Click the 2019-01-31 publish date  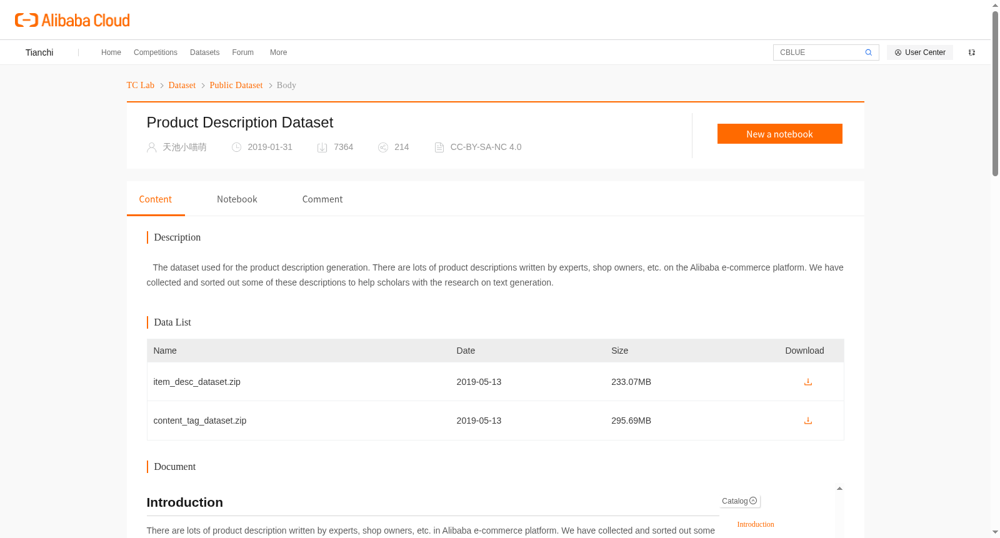[270, 147]
